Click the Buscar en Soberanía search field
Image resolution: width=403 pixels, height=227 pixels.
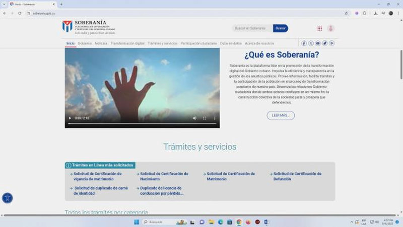[x=252, y=28]
